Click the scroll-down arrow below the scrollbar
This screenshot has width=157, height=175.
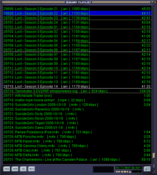click(x=154, y=167)
